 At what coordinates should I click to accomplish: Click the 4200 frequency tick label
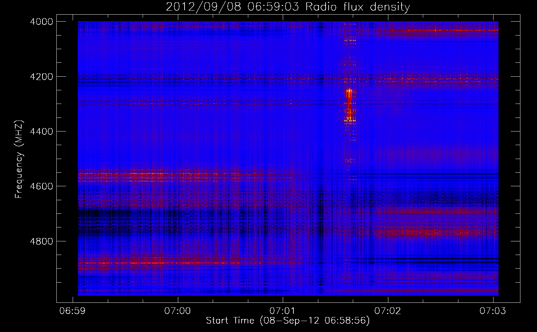point(41,77)
